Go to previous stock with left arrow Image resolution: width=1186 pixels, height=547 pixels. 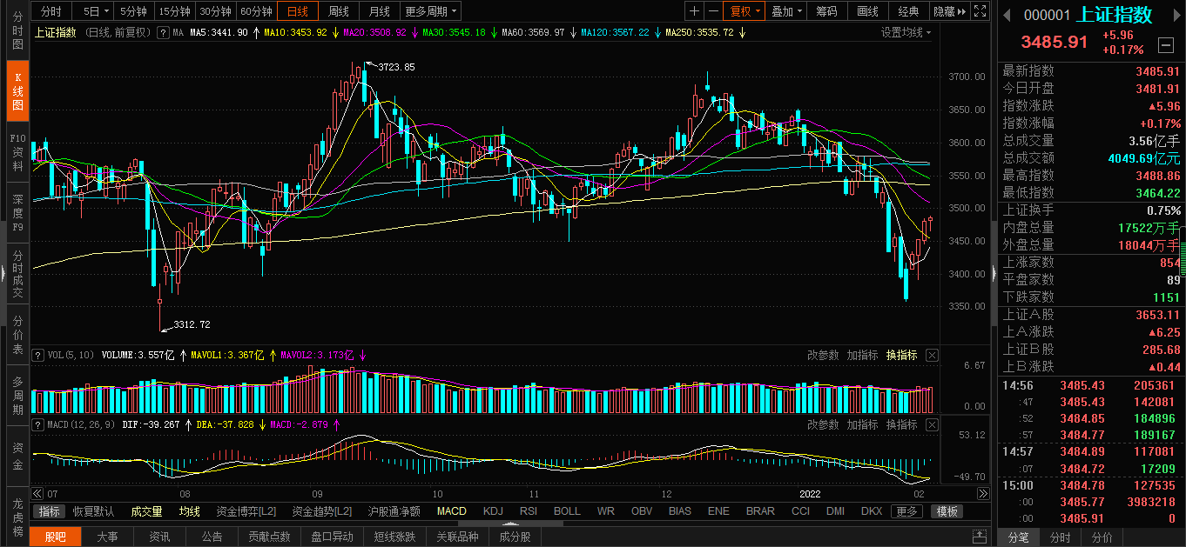[1005, 15]
